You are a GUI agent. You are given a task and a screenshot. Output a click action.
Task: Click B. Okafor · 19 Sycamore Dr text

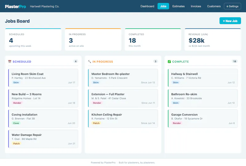(x=187, y=119)
